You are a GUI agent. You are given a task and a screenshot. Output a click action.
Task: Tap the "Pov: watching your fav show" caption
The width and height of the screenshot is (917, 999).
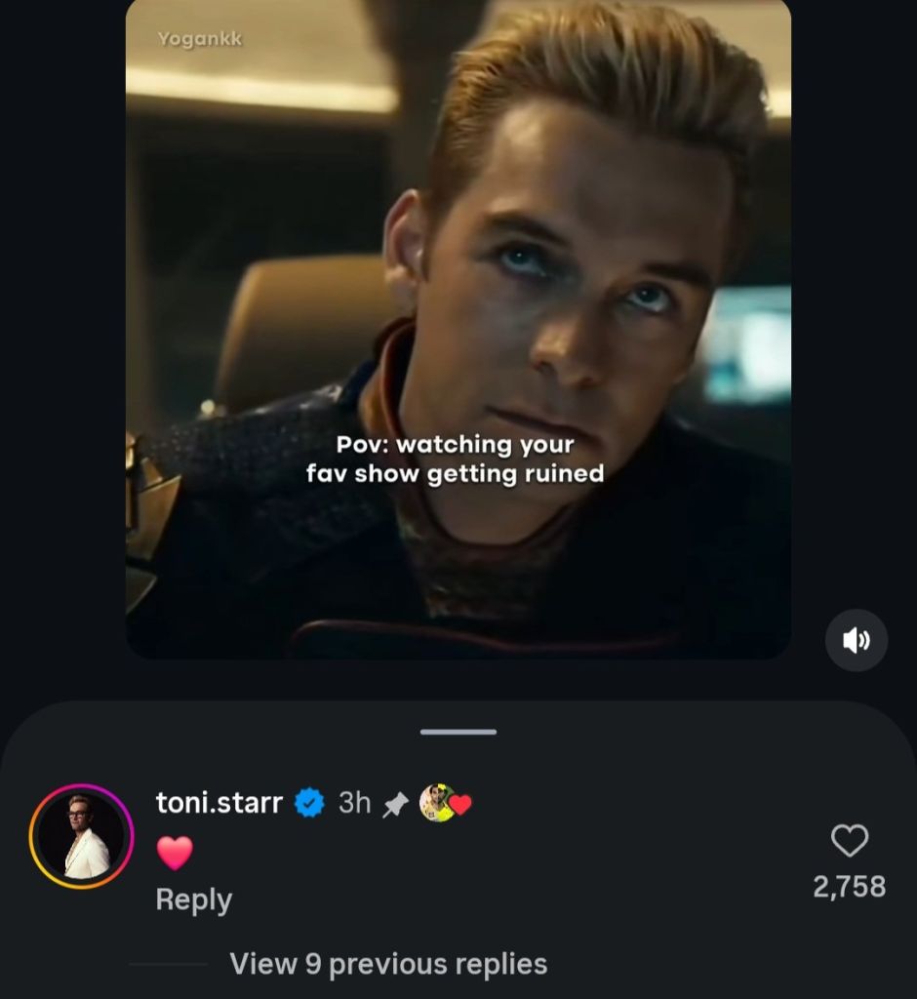pyautogui.click(x=455, y=460)
